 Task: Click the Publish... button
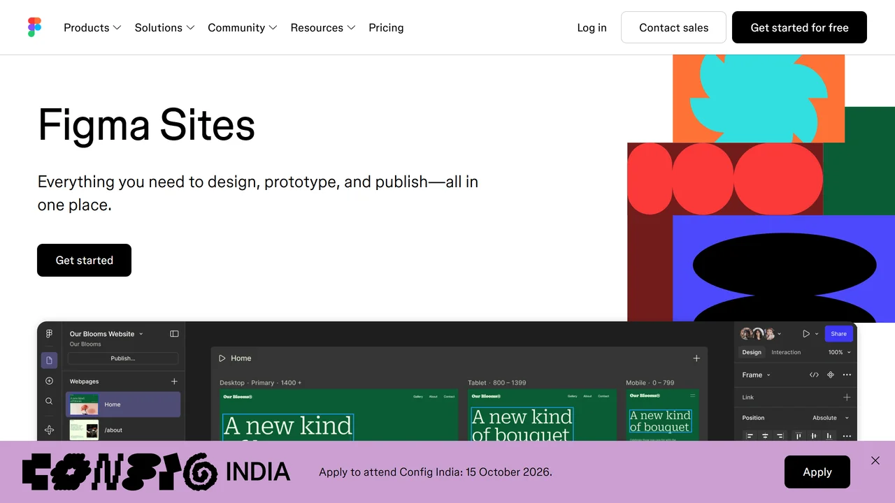[x=123, y=358]
